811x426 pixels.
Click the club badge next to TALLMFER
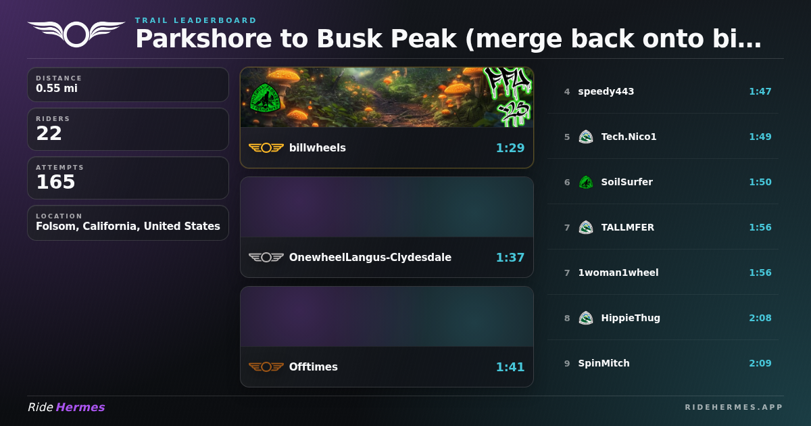tap(586, 227)
